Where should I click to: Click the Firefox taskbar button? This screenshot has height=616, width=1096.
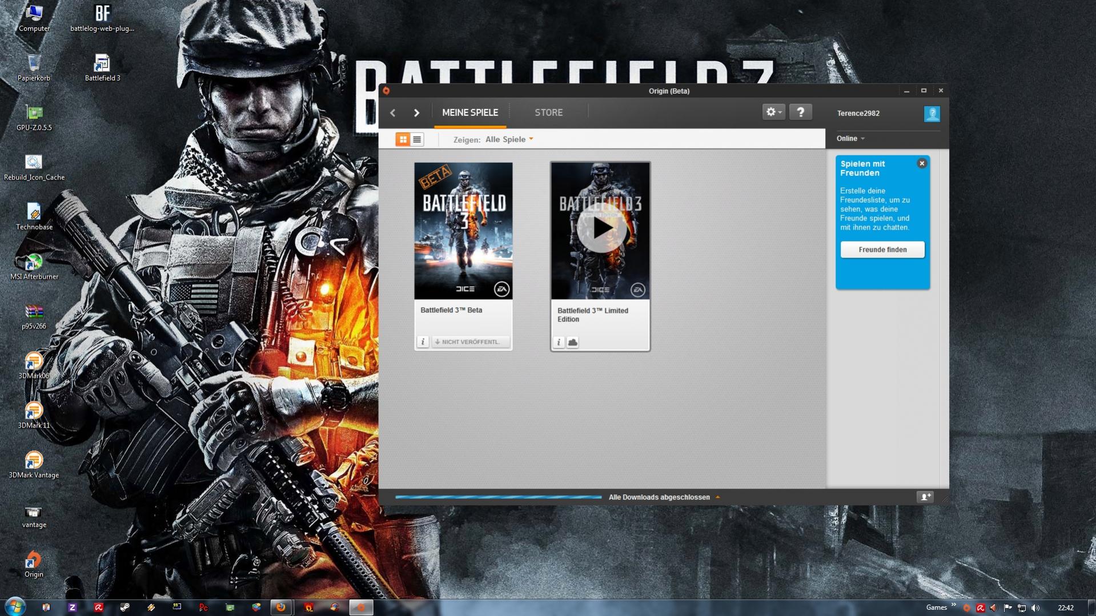pos(281,607)
